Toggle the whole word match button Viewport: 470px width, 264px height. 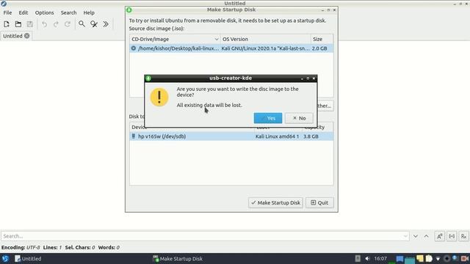452,236
